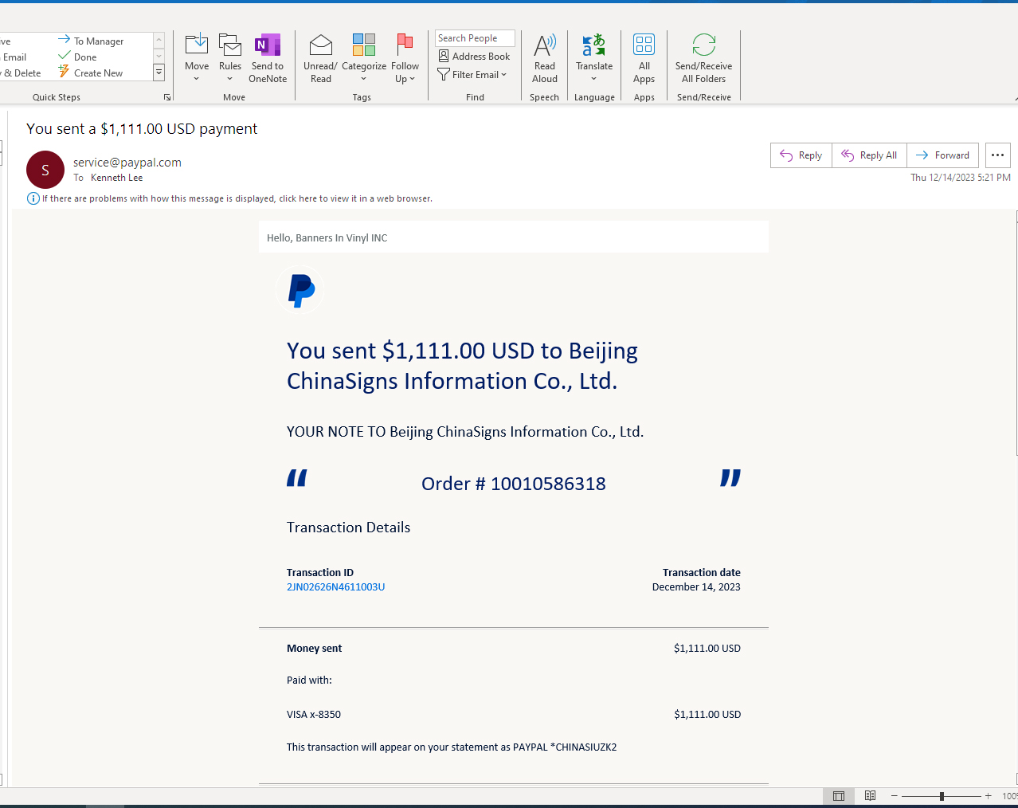Open the Filter Email dropdown
This screenshot has height=808, width=1018.
[x=472, y=75]
